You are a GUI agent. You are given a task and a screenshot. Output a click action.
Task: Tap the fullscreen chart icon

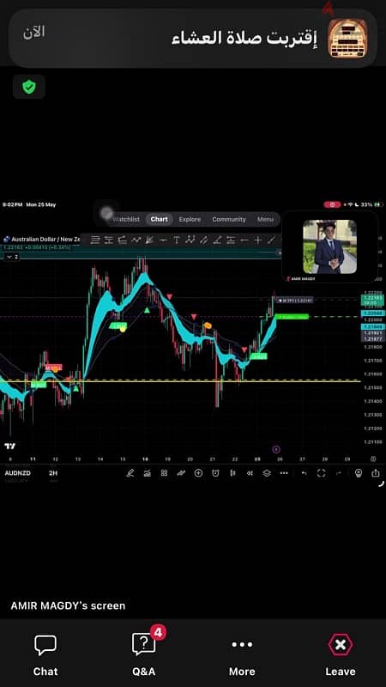pyautogui.click(x=321, y=473)
